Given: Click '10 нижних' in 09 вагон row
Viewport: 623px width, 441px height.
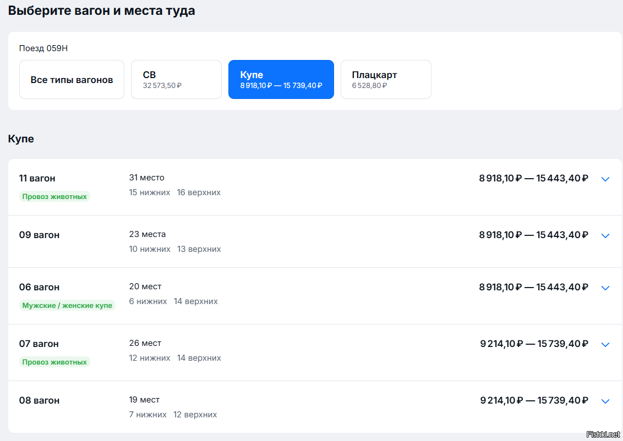Looking at the screenshot, I should coord(149,249).
